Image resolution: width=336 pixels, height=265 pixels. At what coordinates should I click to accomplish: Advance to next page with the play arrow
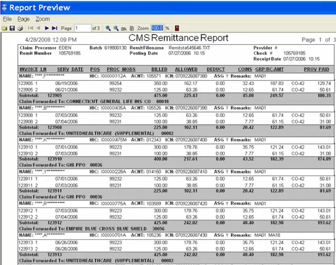[46, 28]
